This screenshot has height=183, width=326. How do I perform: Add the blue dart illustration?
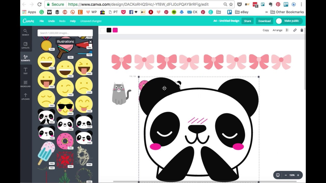pyautogui.click(x=84, y=54)
